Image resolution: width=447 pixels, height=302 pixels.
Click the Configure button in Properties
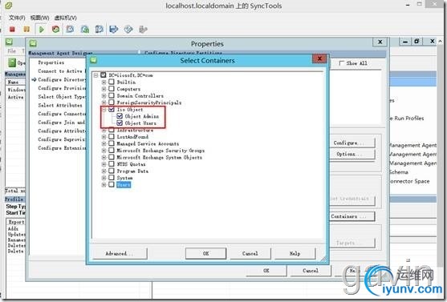(352, 143)
